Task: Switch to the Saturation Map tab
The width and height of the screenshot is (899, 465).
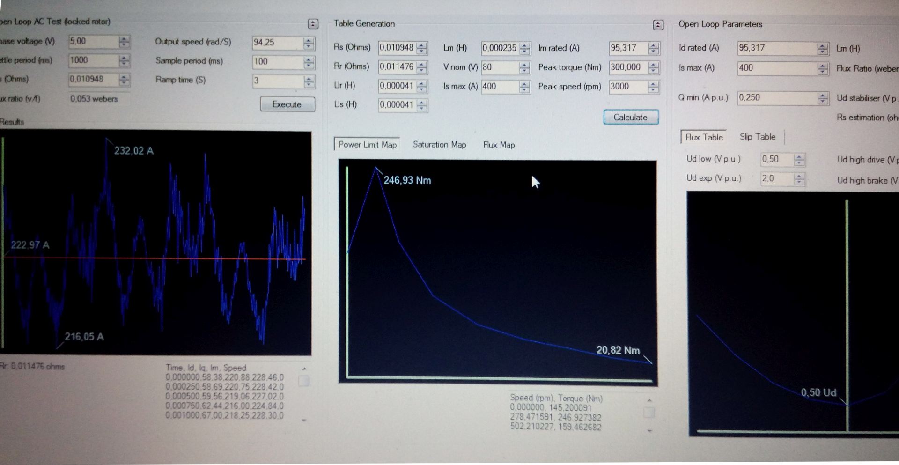Action: (439, 145)
